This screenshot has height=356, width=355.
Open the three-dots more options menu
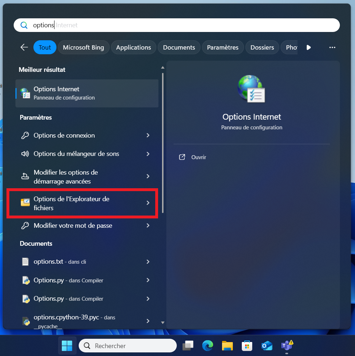332,47
